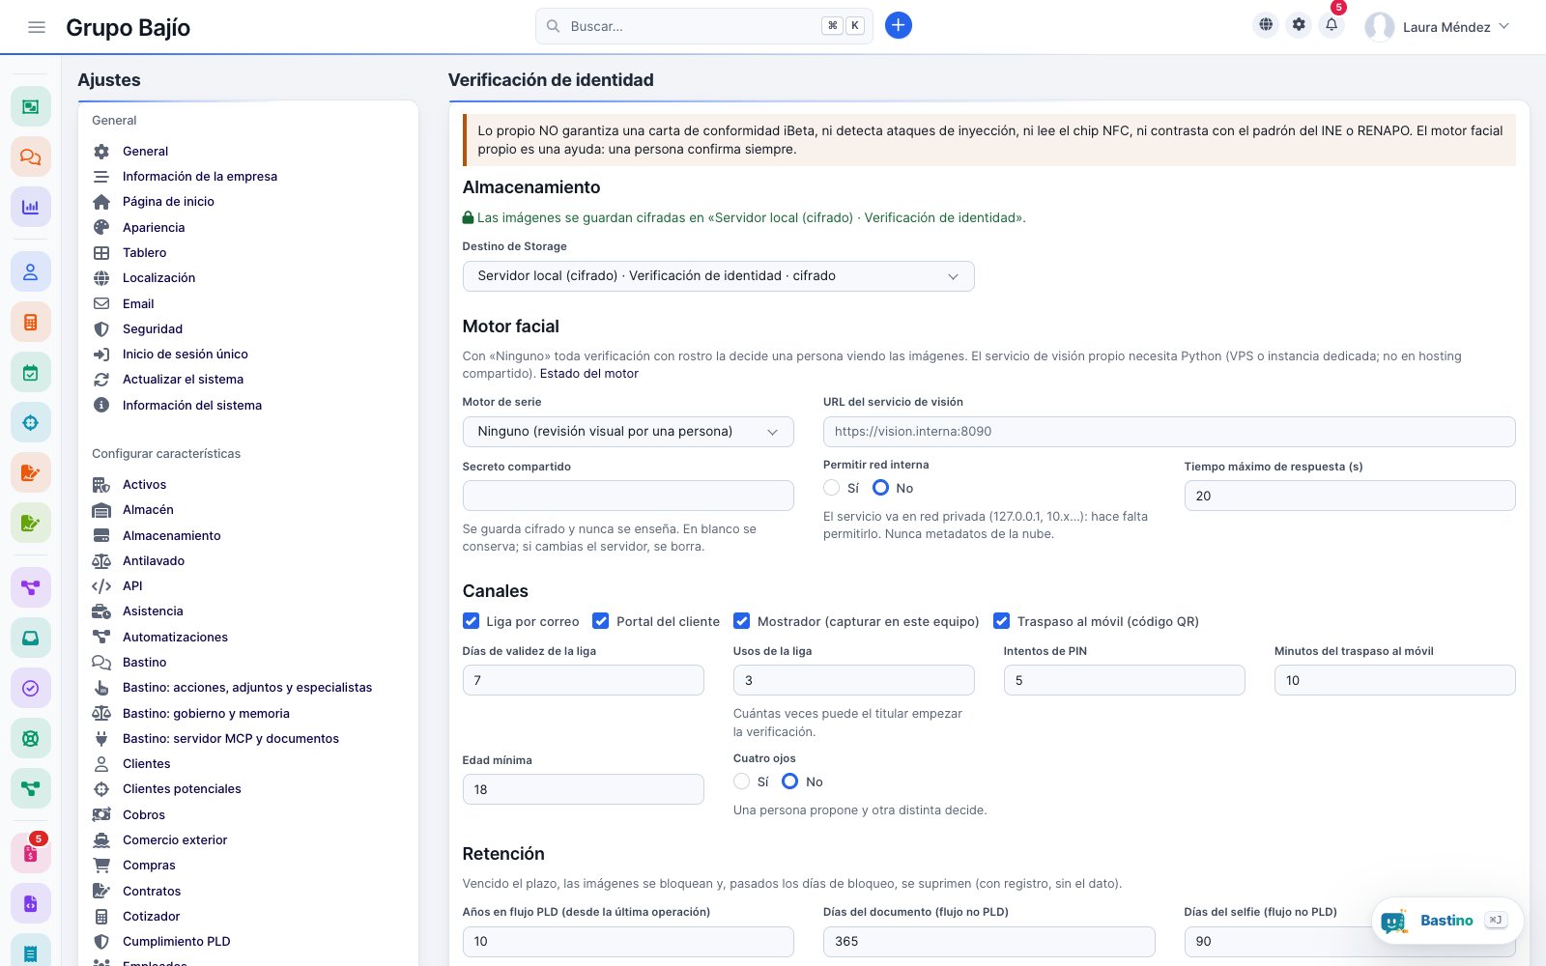Screen dimensions: 1546x966
Task: Choose Sí under Cuatro ojos
Action: click(x=742, y=781)
